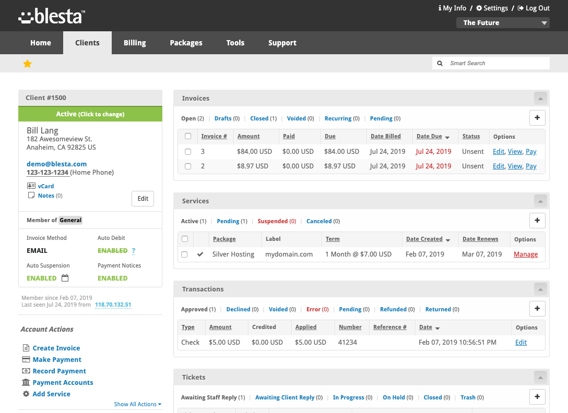Click the yellow star favorite icon
568x413 pixels.
[x=27, y=63]
